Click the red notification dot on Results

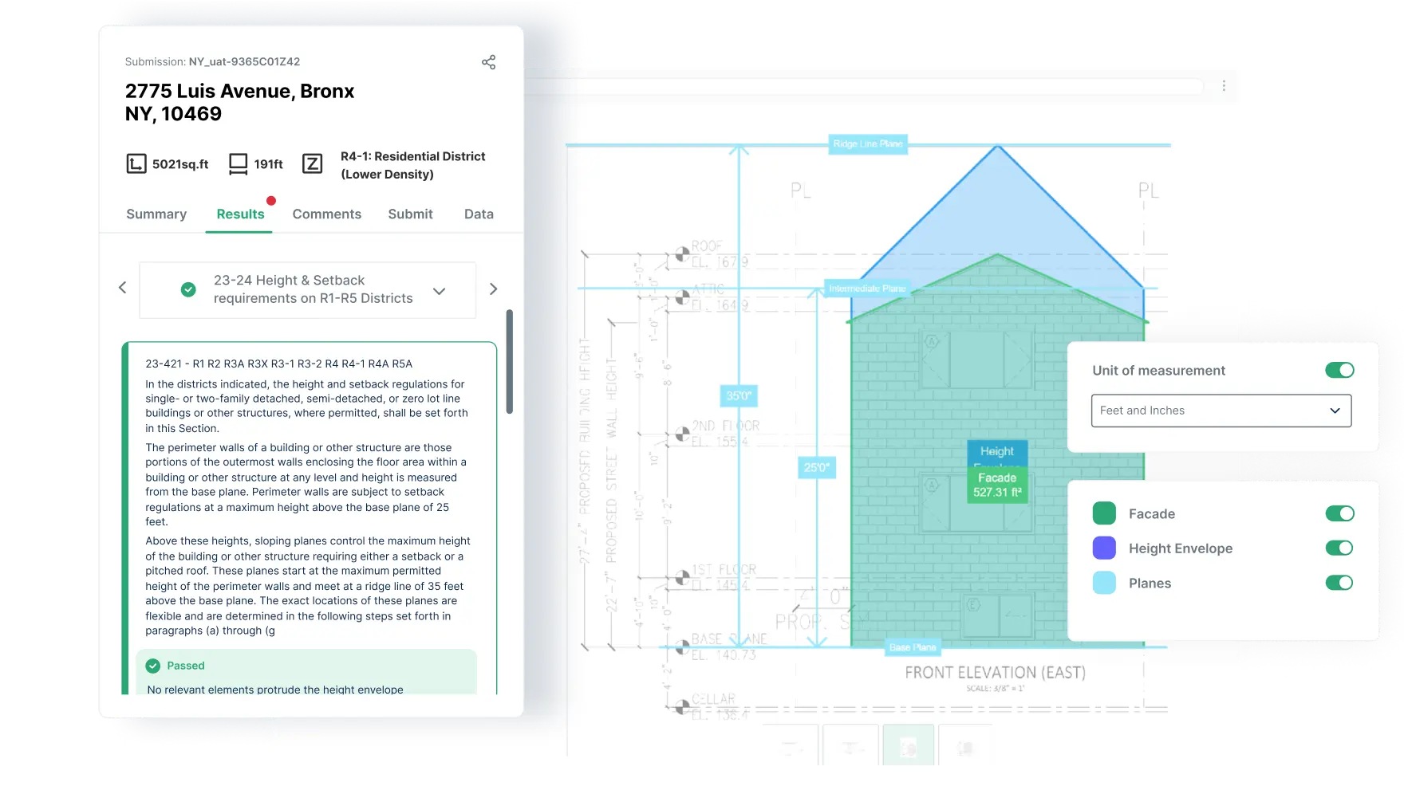pyautogui.click(x=271, y=201)
